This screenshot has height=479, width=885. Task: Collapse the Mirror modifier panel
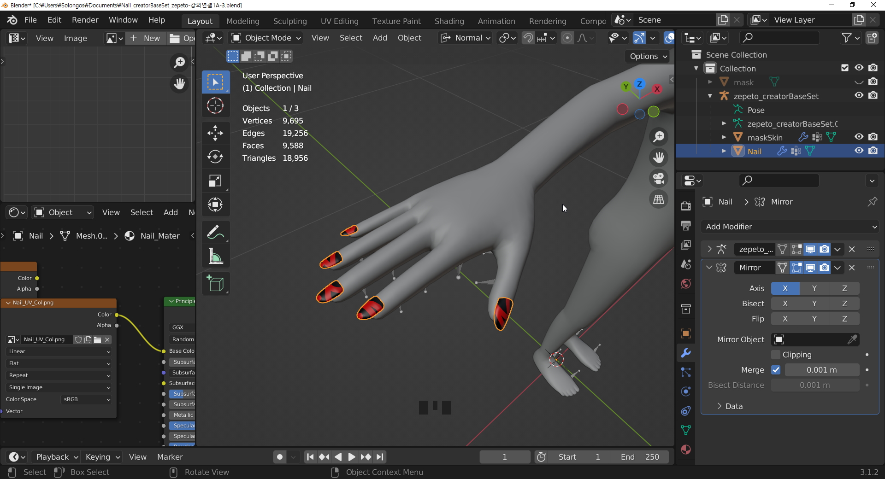tap(709, 268)
